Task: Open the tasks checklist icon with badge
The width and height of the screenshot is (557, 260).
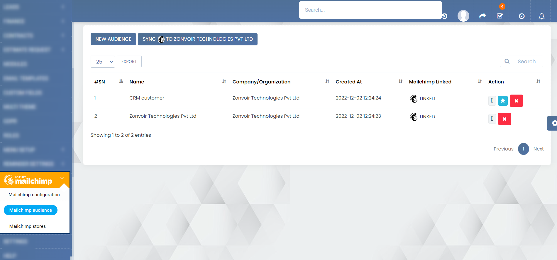Action: [500, 16]
